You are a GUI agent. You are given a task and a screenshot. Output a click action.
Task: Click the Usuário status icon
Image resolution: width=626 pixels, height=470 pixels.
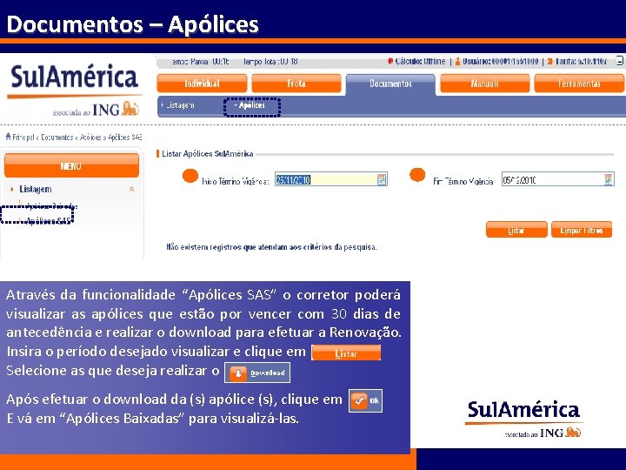coord(457,62)
